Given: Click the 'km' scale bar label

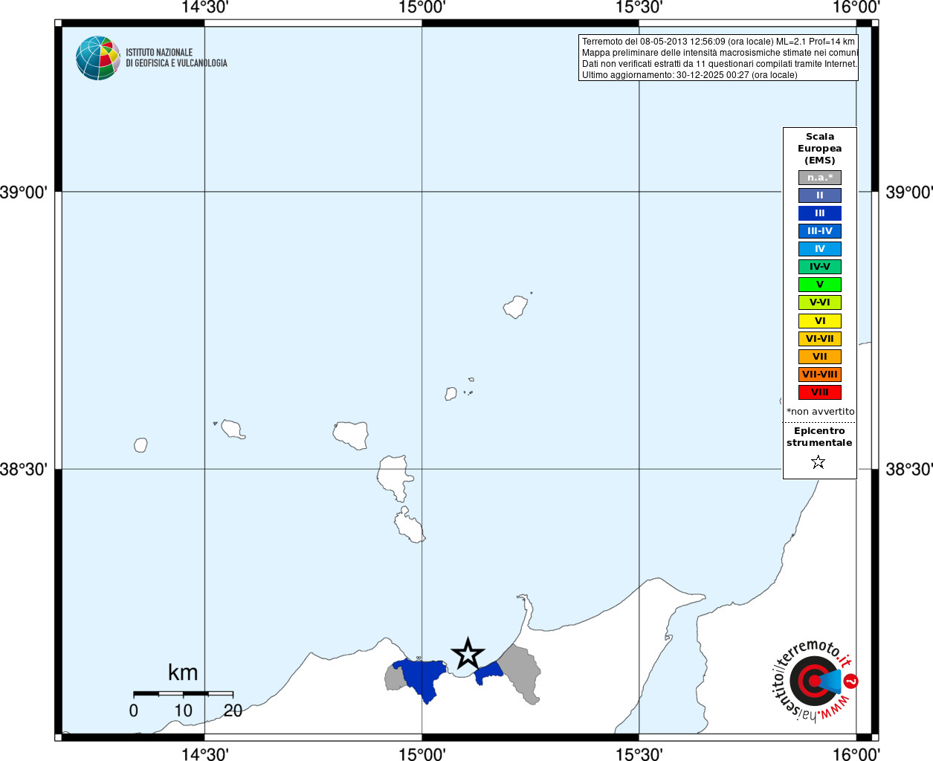Looking at the screenshot, I should pos(183,673).
